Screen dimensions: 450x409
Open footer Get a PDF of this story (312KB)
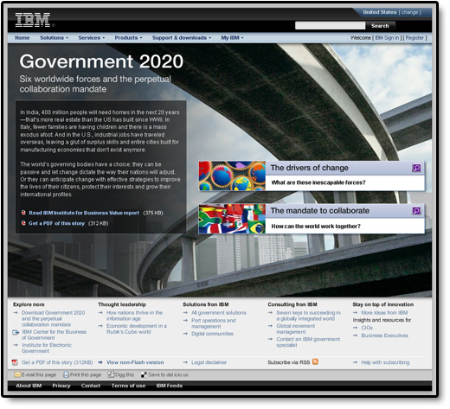57,362
